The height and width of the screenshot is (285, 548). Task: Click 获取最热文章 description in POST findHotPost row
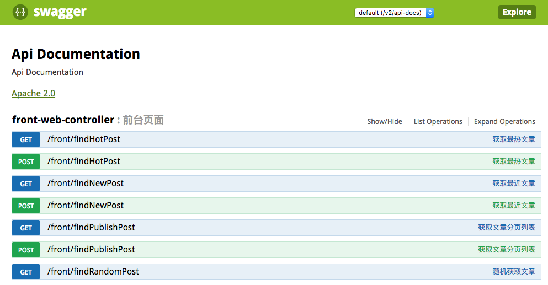click(x=514, y=162)
